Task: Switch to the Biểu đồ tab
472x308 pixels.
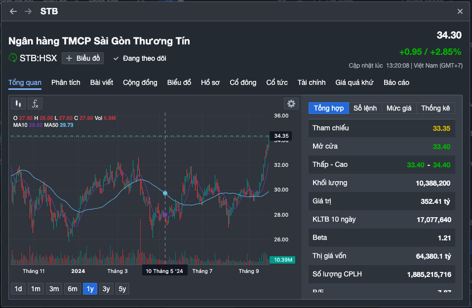Action: tap(179, 82)
